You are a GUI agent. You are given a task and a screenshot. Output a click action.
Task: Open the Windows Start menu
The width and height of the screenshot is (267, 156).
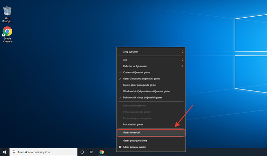coord(5,152)
